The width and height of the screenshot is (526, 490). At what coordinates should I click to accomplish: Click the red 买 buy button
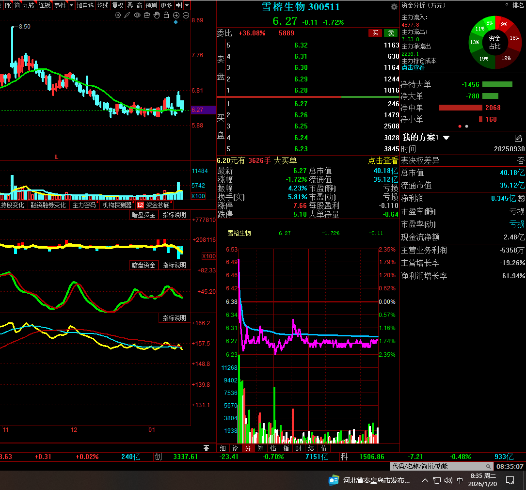(375, 33)
